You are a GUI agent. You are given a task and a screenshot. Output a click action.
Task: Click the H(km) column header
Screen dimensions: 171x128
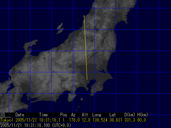click(142, 115)
